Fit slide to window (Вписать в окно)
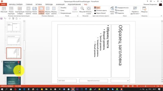The height and width of the screenshot is (91, 163). pos(89,11)
